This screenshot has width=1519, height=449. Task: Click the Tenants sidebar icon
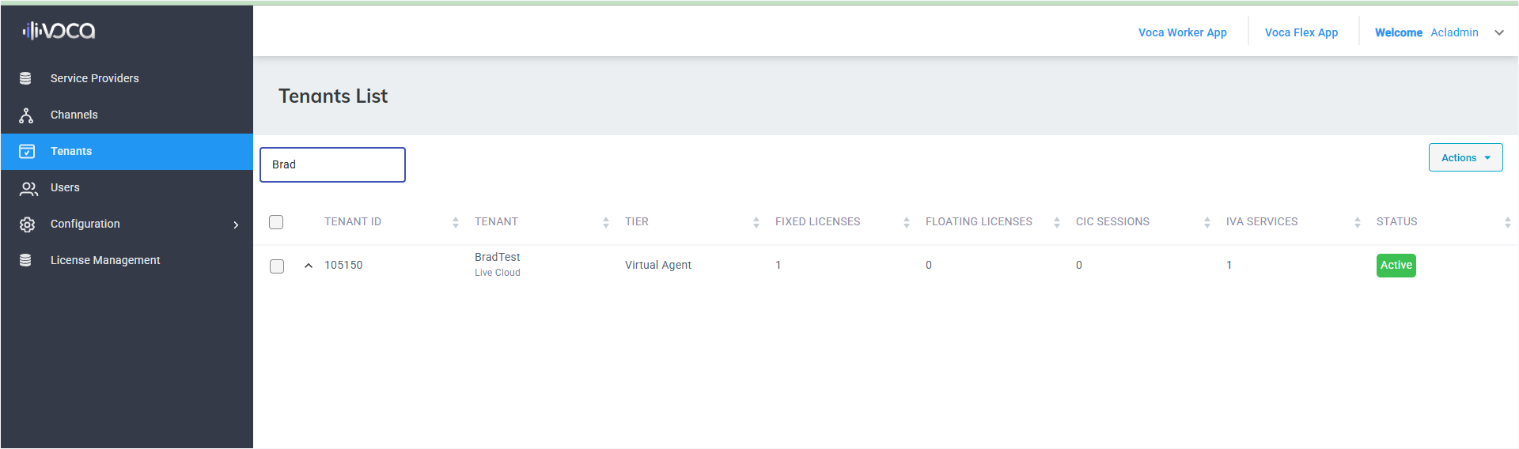click(x=27, y=151)
